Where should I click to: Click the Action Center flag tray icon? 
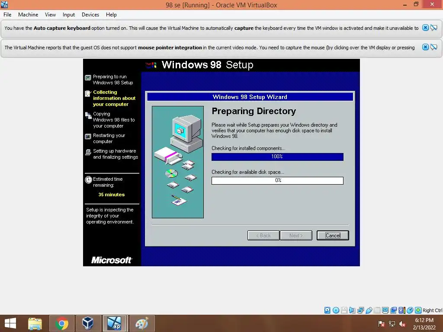(381, 323)
